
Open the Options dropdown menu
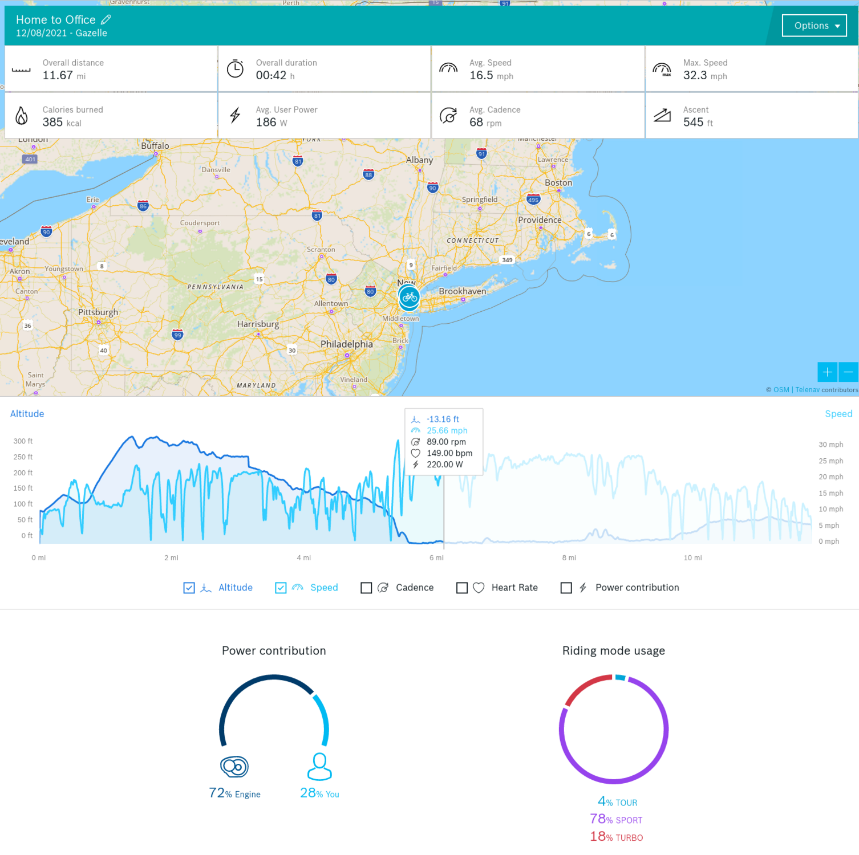point(814,26)
